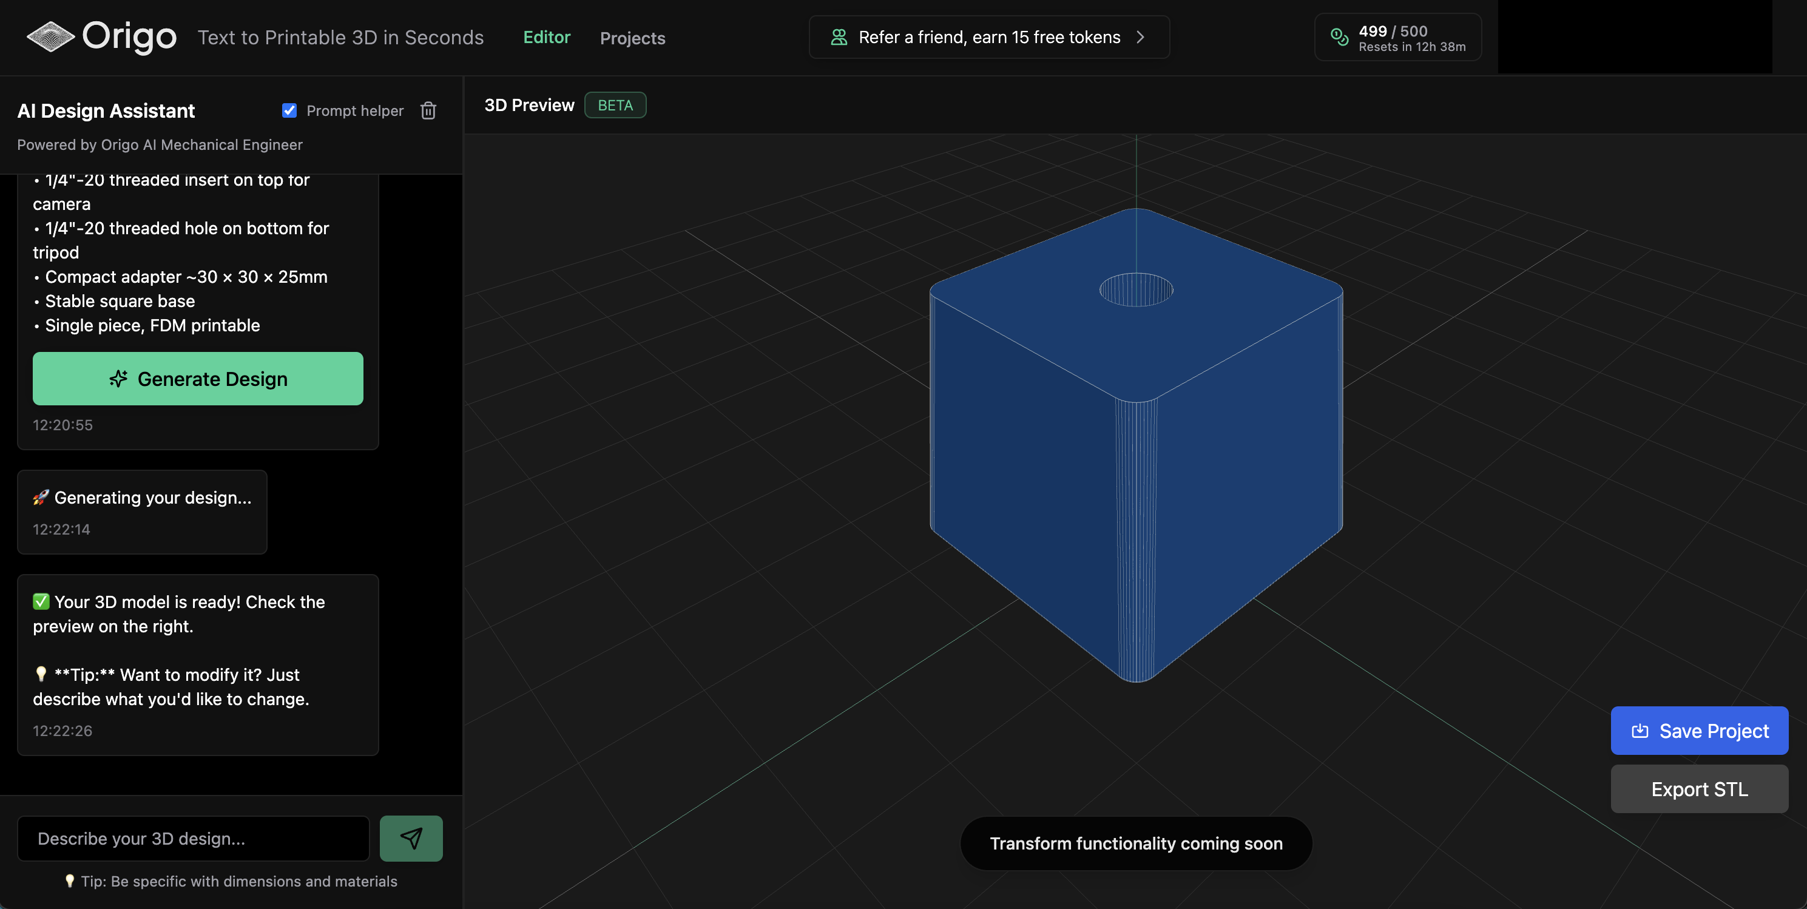Uncheck the Prompt helper checkbox
Screen dimensions: 1807x909
289,110
